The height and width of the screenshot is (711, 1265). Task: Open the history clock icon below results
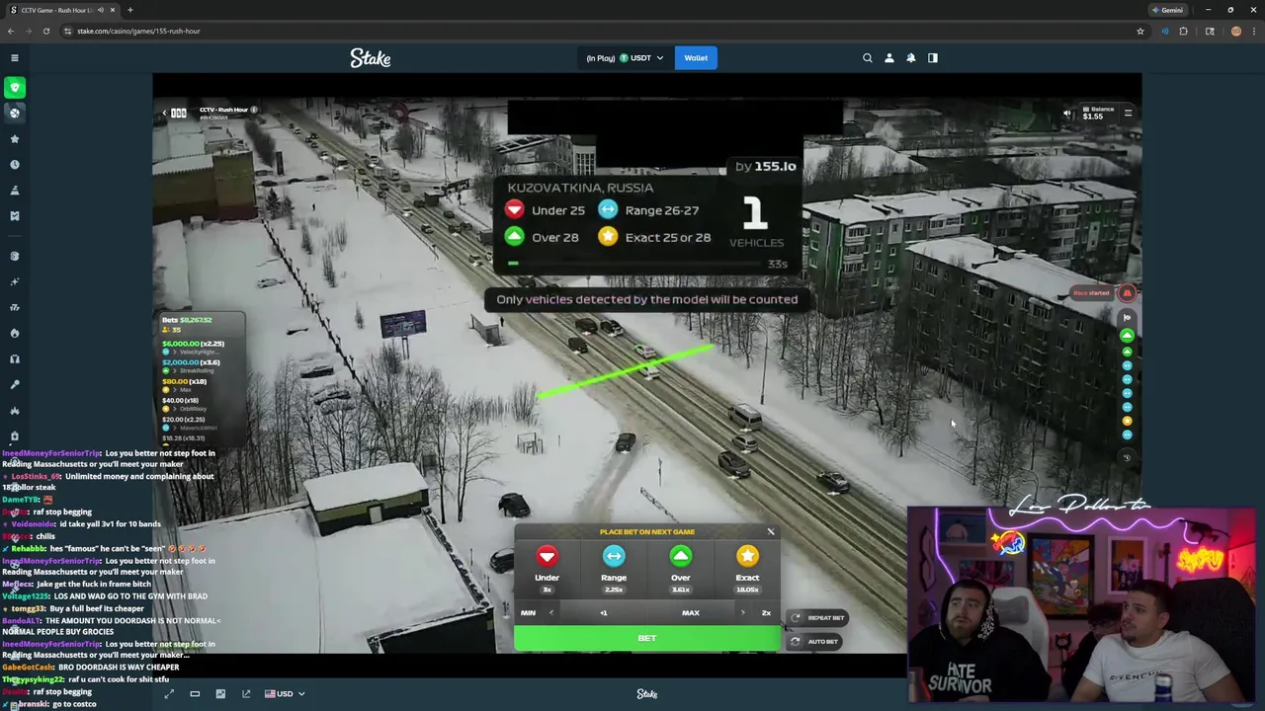tap(1127, 457)
